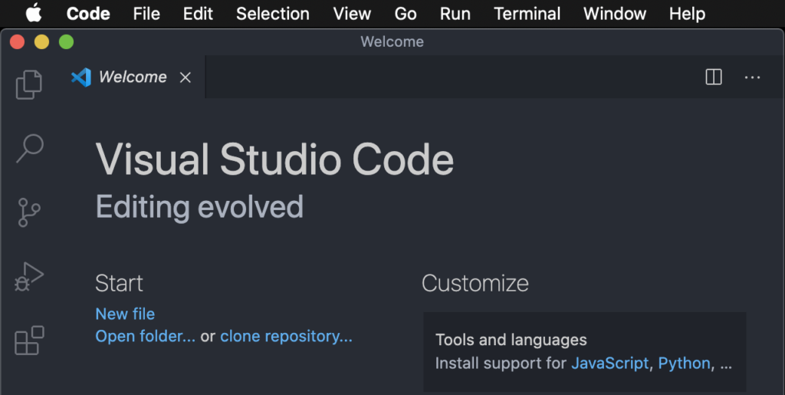Image resolution: width=785 pixels, height=395 pixels.
Task: Click the Open folder... link
Action: [x=145, y=336]
